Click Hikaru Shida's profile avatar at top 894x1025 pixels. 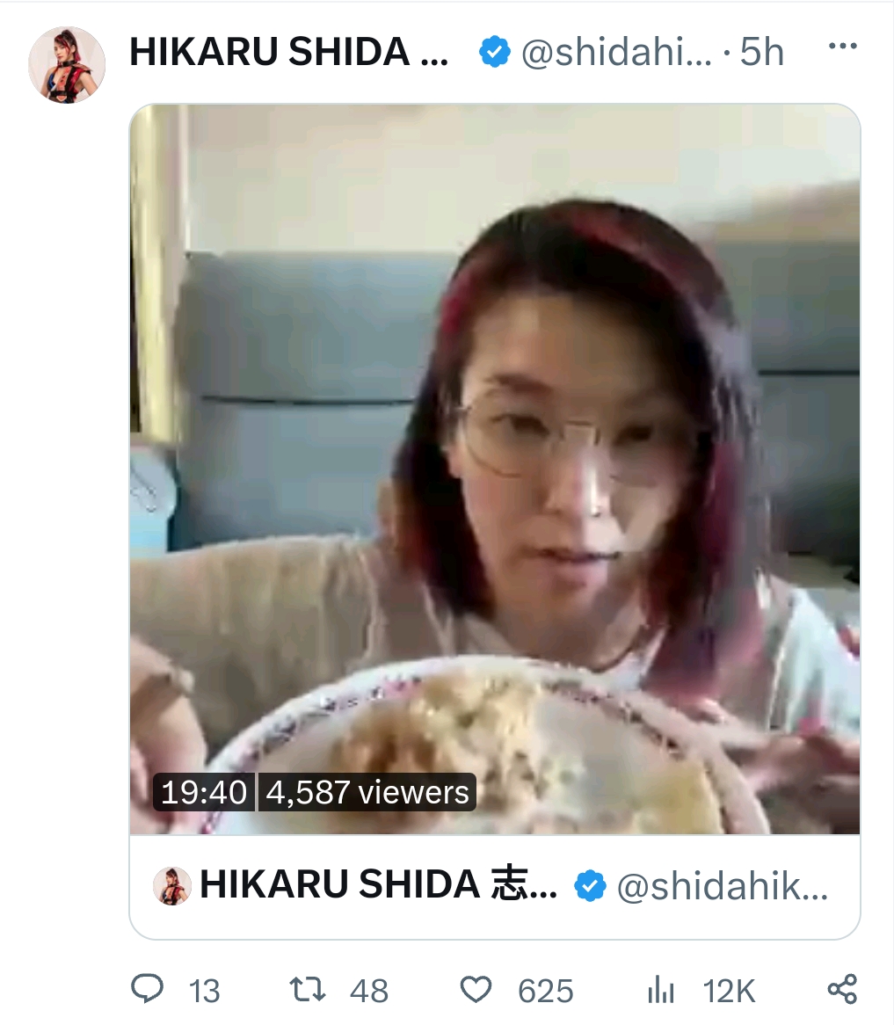67,65
